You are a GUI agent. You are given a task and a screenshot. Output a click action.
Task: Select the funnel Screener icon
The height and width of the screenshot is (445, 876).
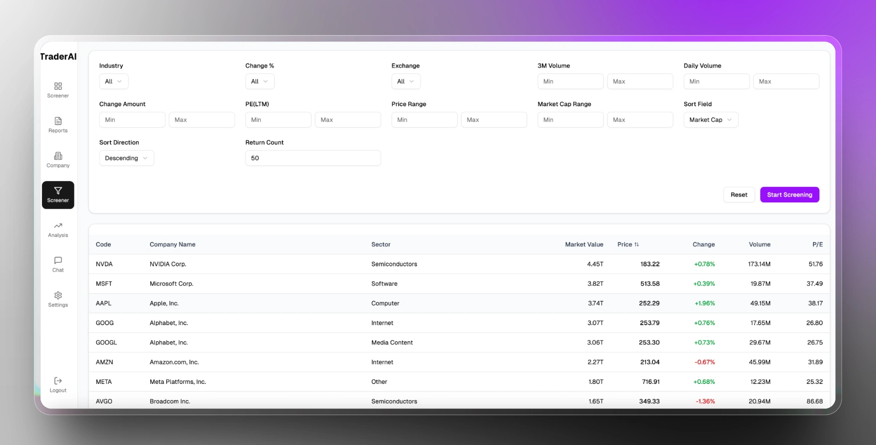click(x=58, y=191)
